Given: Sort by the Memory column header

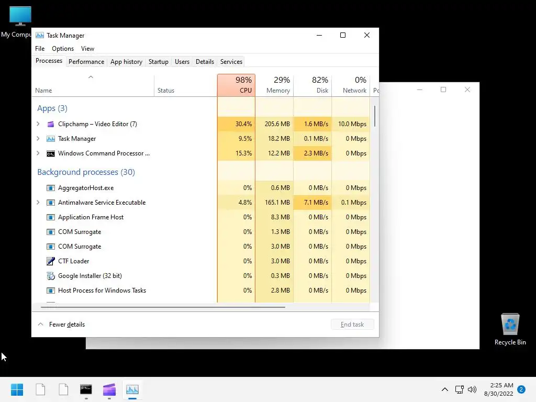Looking at the screenshot, I should [x=274, y=85].
